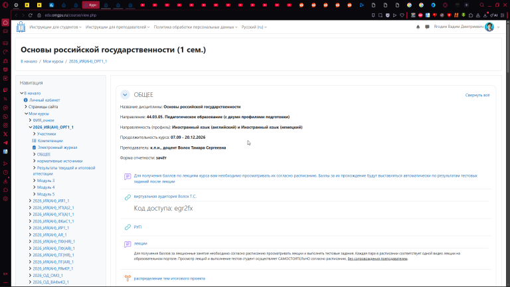Open Инструкции для студентов dropdown menu
This screenshot has height=287, width=510.
pyautogui.click(x=55, y=27)
